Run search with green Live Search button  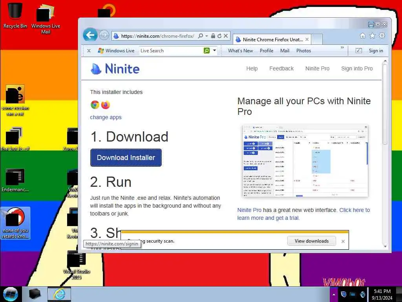pos(206,51)
